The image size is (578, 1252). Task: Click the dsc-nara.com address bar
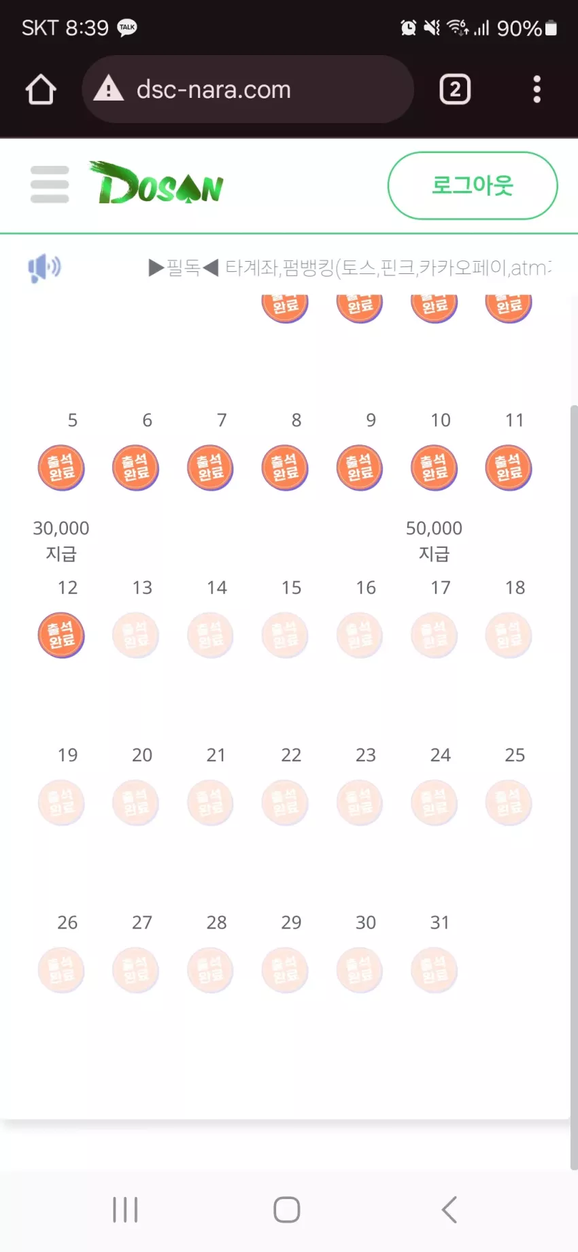click(x=248, y=89)
